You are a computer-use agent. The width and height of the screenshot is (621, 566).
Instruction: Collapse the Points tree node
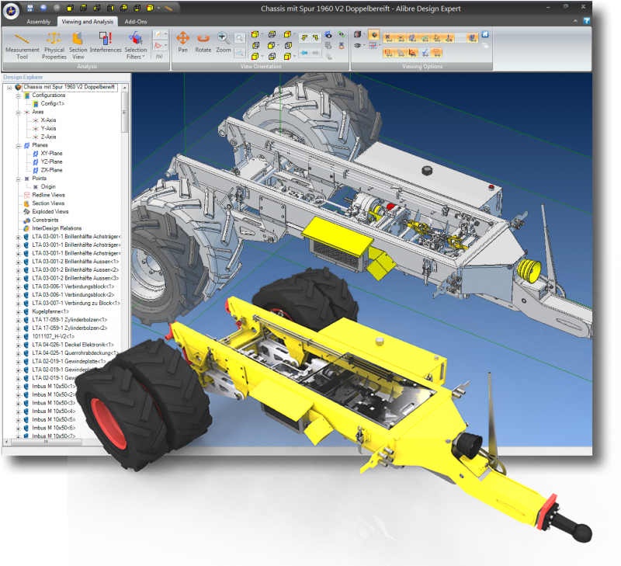pos(18,179)
